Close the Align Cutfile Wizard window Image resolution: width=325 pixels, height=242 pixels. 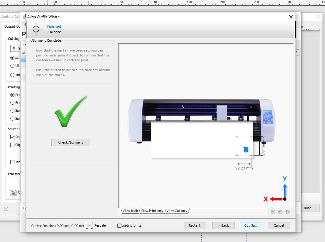[x=291, y=17]
